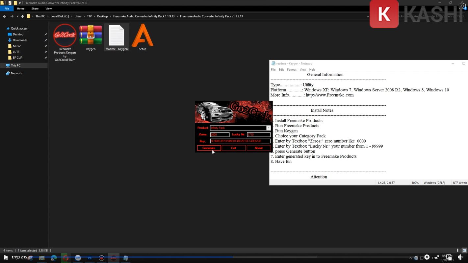Open the Product dropdown arrow
This screenshot has height=263, width=468.
(268, 128)
